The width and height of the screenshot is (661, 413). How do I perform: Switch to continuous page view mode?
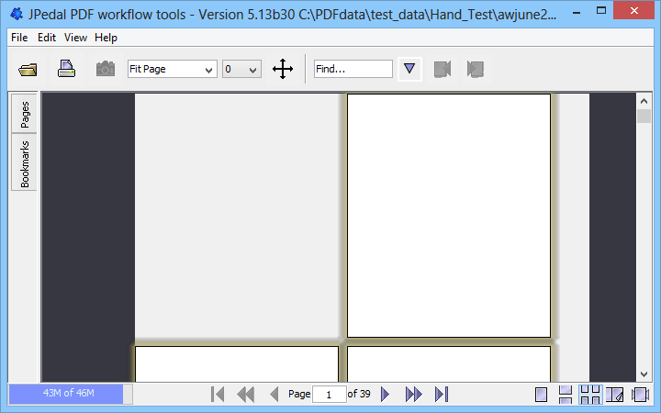point(566,395)
